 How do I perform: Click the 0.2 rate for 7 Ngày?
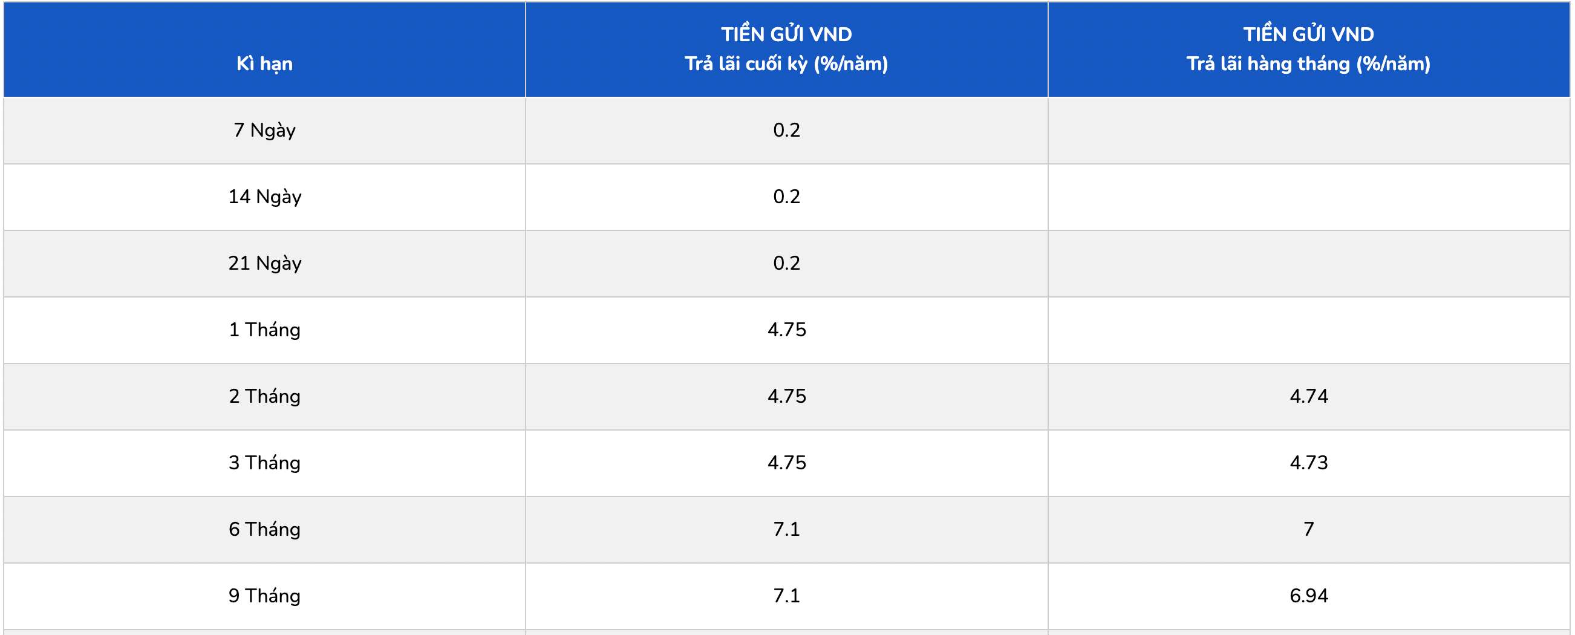pyautogui.click(x=786, y=130)
